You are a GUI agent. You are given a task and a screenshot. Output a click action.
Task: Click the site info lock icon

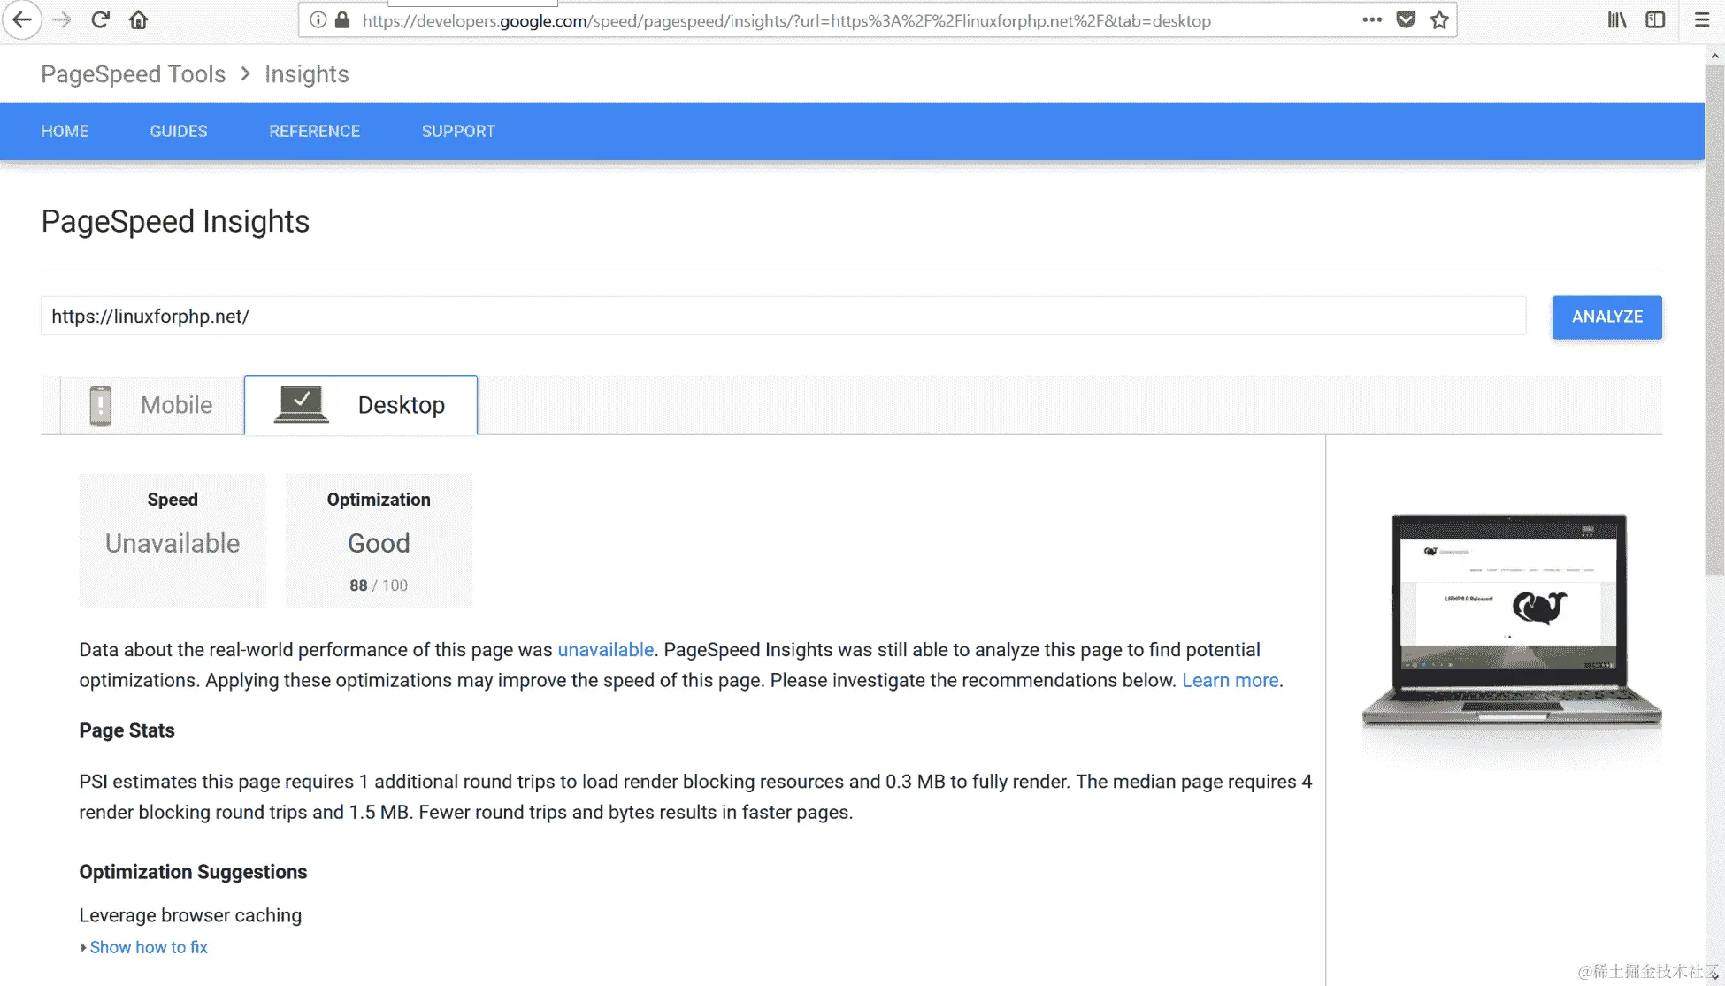[342, 19]
